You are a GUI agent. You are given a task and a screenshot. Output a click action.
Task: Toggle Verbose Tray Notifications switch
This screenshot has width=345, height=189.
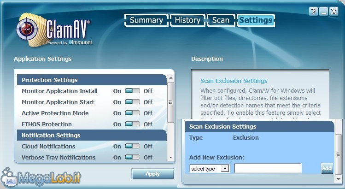pyautogui.click(x=132, y=157)
